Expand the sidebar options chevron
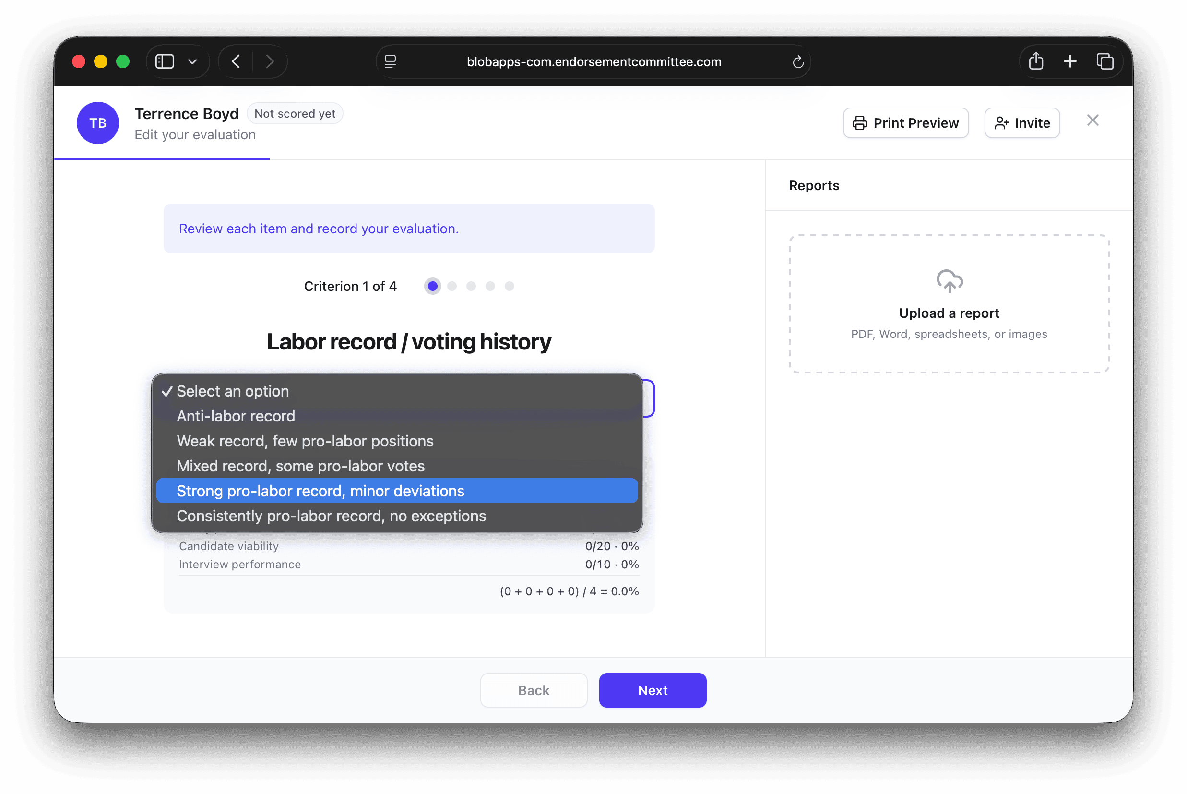Image resolution: width=1187 pixels, height=794 pixels. [192, 62]
